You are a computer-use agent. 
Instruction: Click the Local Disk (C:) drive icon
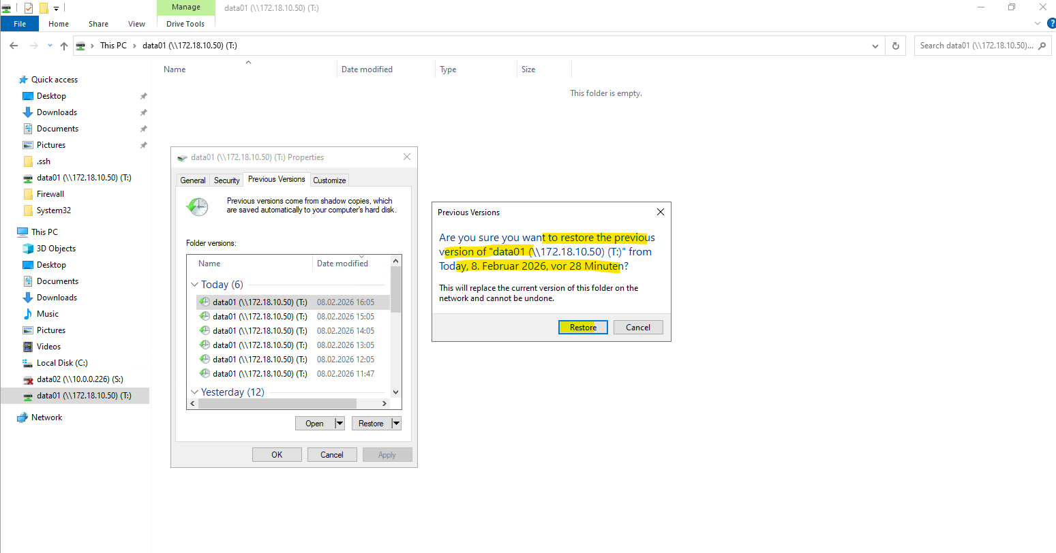28,363
